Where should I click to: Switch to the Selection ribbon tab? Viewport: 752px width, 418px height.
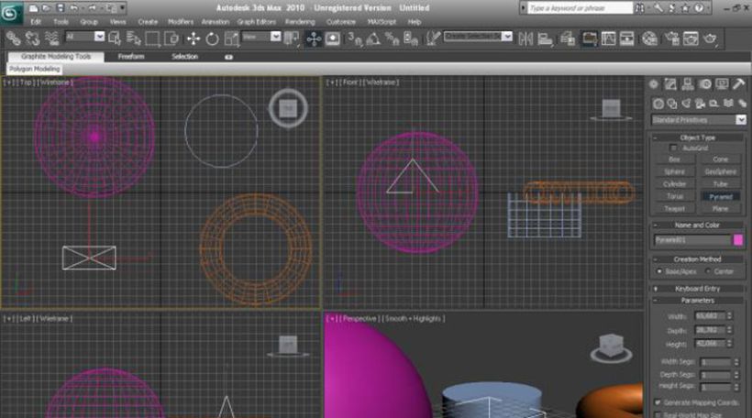(184, 57)
